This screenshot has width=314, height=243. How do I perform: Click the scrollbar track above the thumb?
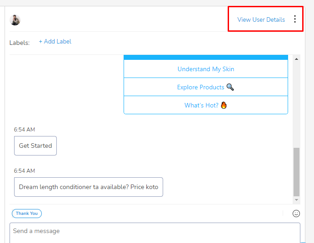(x=296, y=104)
